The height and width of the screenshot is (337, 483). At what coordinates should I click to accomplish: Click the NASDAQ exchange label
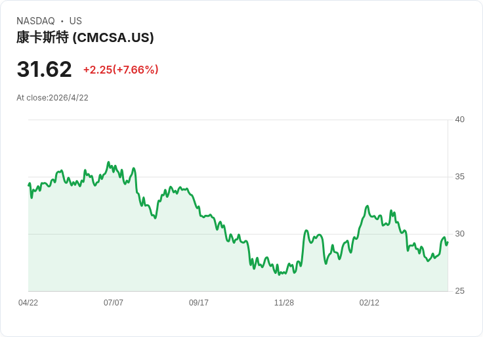click(x=35, y=21)
